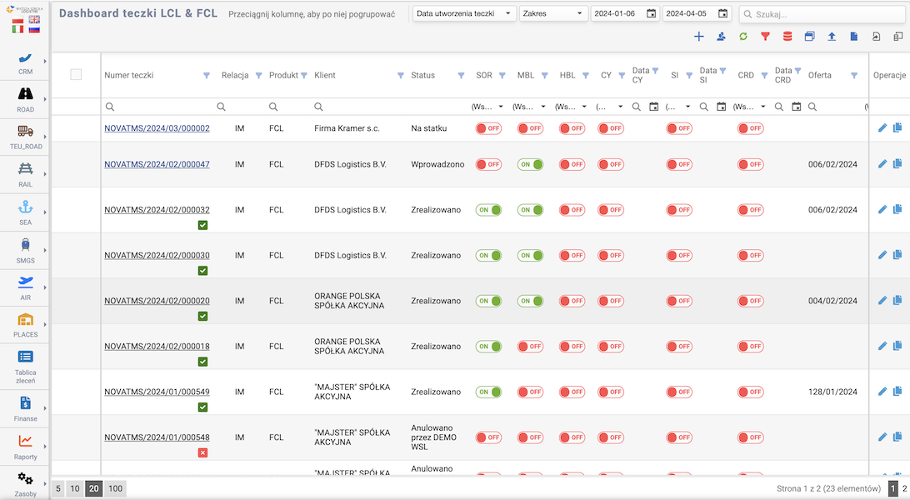The image size is (910, 500).
Task: Open the SOR column filter dropdown
Action: (x=487, y=107)
